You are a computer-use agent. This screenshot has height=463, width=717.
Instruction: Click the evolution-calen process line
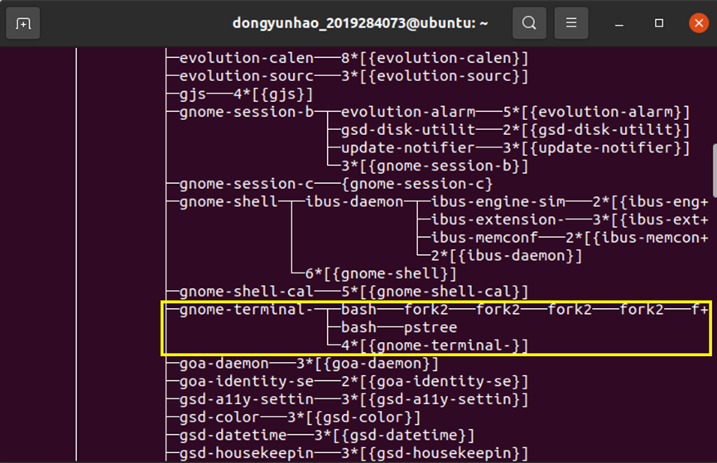(354, 58)
